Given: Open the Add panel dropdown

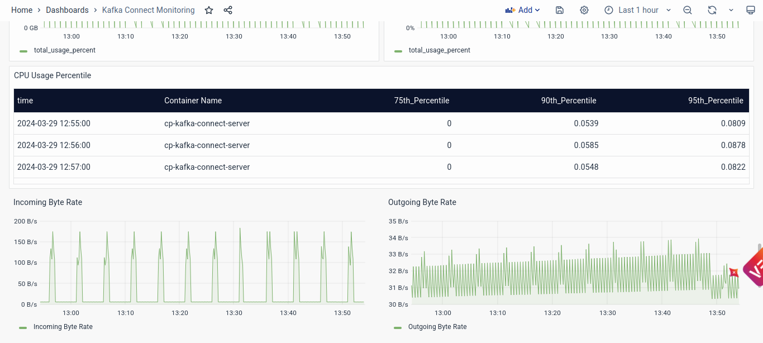Looking at the screenshot, I should (522, 10).
